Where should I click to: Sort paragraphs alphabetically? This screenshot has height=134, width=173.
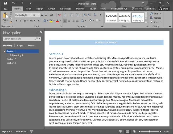pos(95,15)
